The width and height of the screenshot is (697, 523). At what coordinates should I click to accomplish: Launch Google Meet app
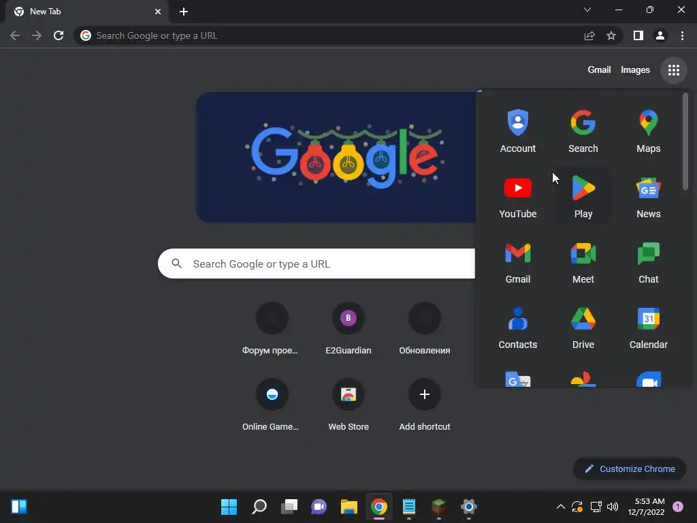point(583,262)
